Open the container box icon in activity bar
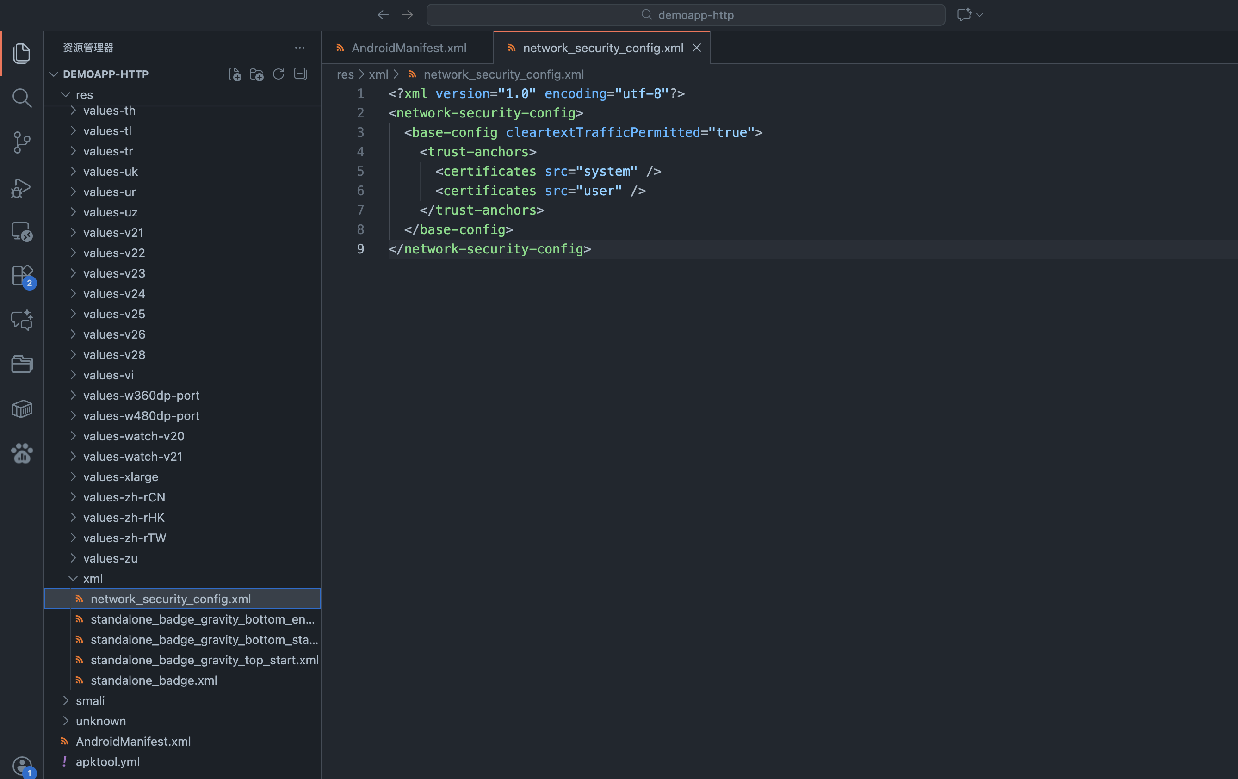Image resolution: width=1238 pixels, height=779 pixels. 22,409
